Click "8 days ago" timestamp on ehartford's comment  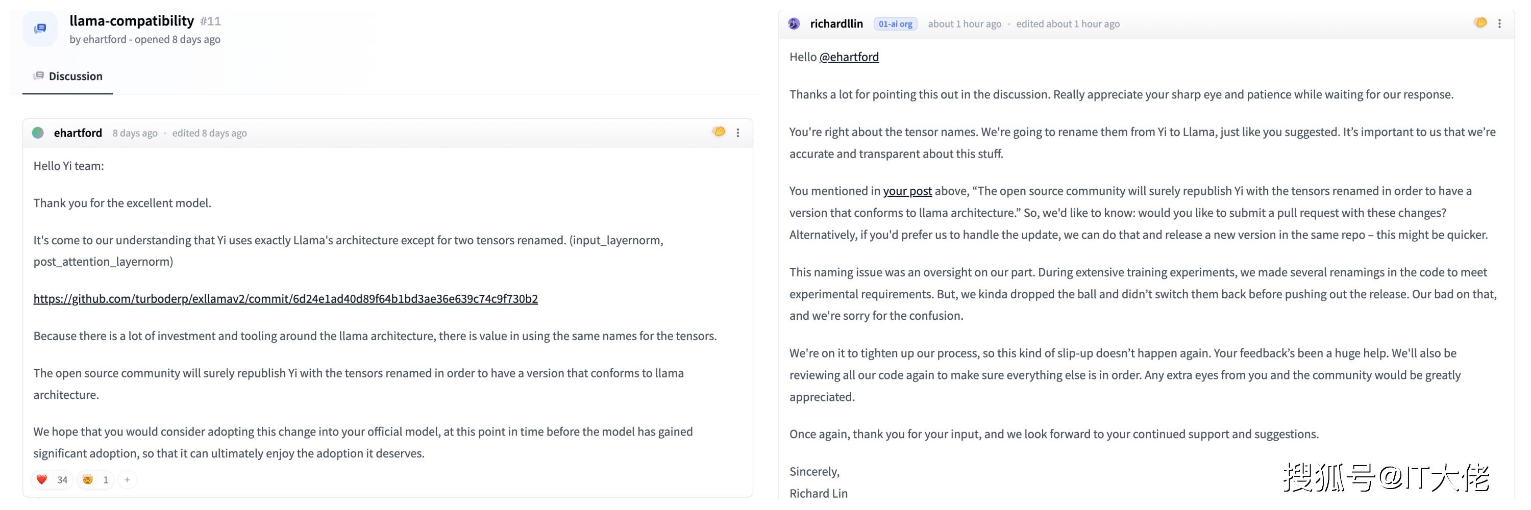click(x=135, y=133)
